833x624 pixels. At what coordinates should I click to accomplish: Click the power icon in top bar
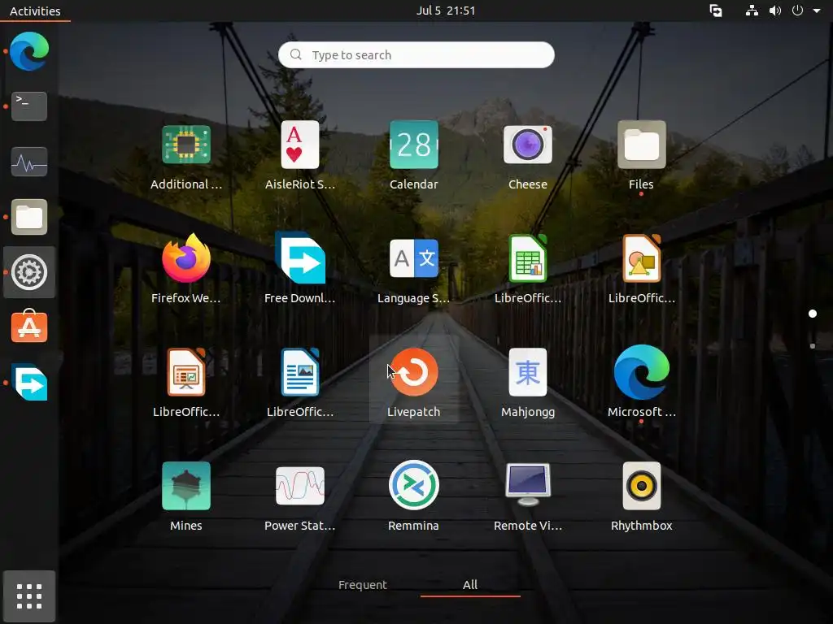coord(797,11)
